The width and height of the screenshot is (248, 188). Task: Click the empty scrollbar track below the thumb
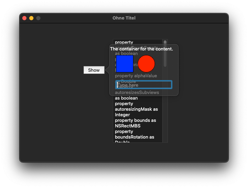[165, 119]
